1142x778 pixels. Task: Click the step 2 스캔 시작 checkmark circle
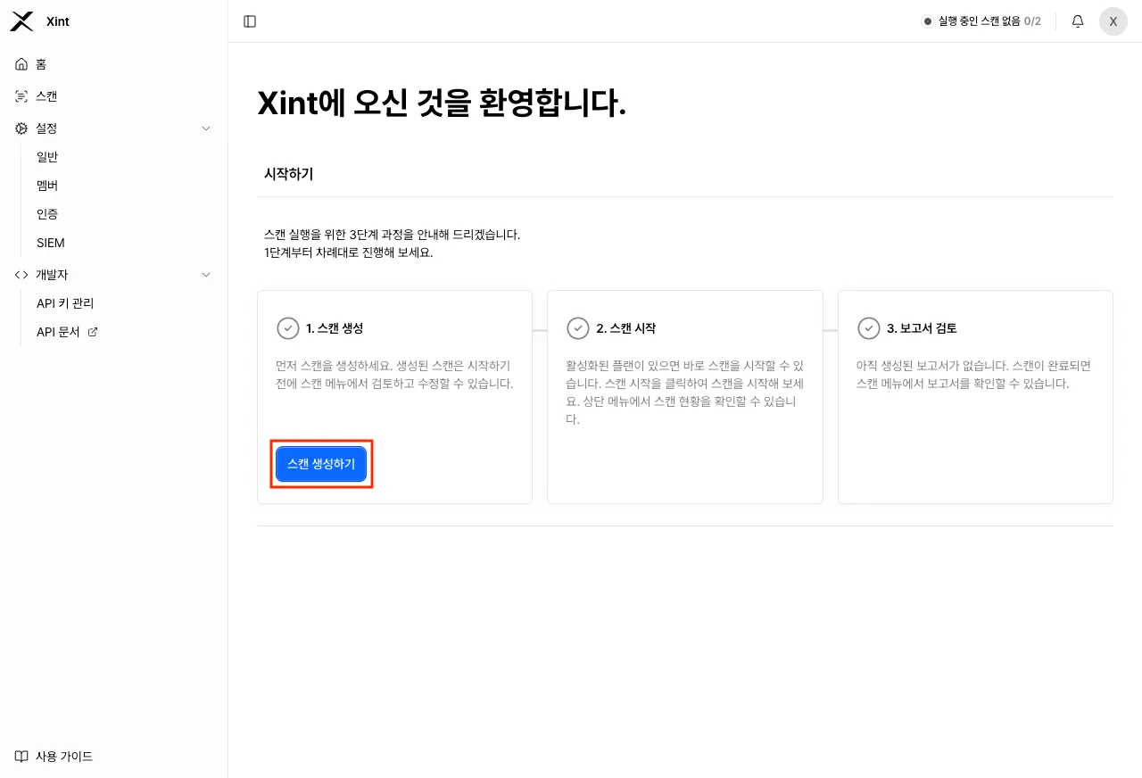pos(578,328)
